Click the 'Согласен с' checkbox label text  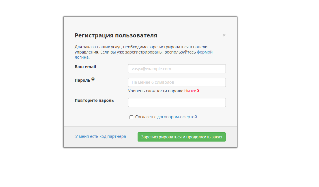pos(145,117)
